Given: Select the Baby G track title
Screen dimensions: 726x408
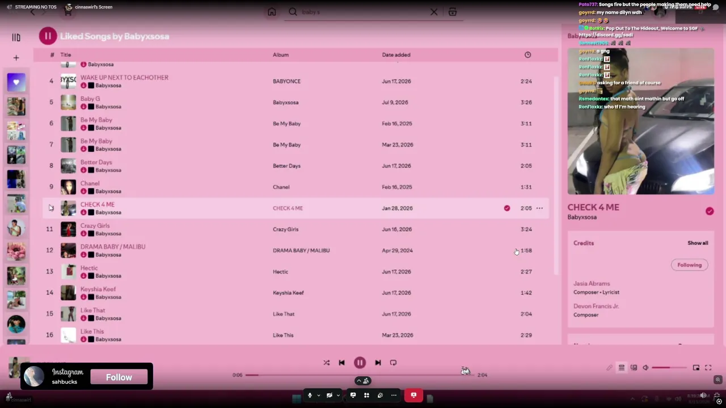Looking at the screenshot, I should coord(90,99).
